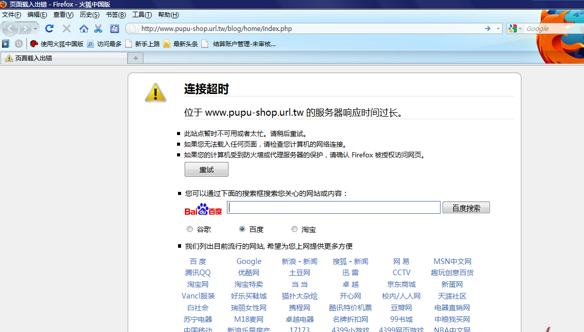
Task: Click the Baidu search text field
Action: point(334,208)
